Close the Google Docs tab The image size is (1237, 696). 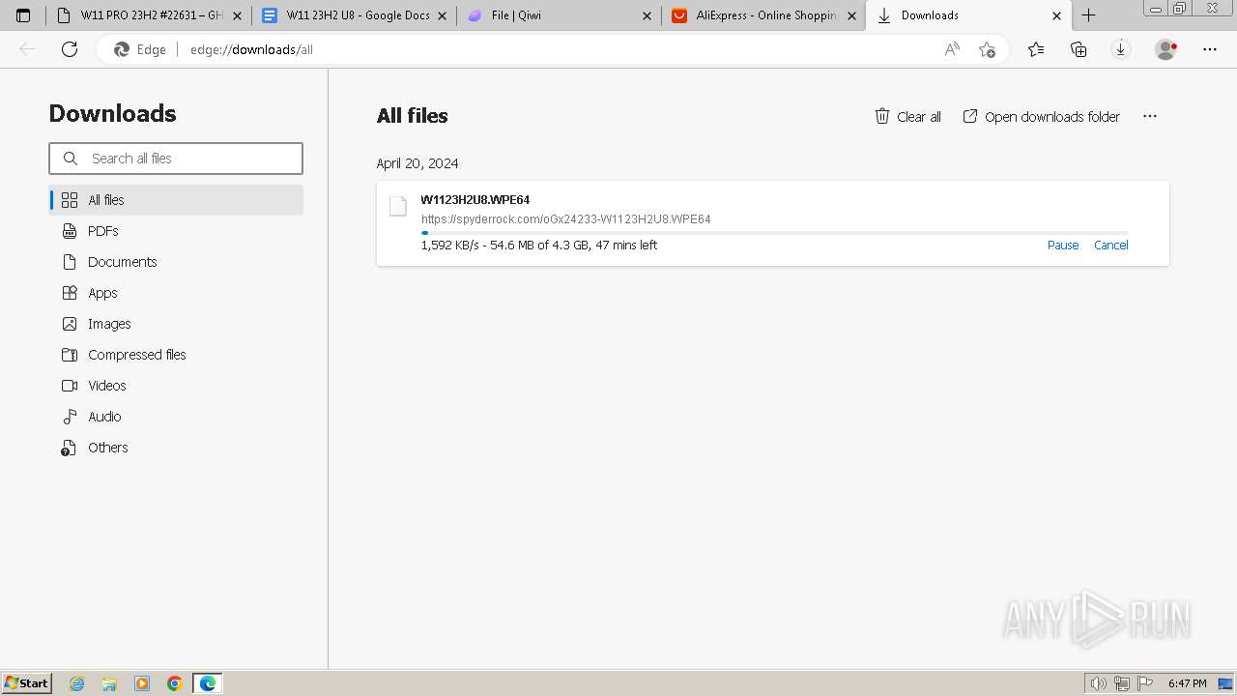click(x=442, y=15)
